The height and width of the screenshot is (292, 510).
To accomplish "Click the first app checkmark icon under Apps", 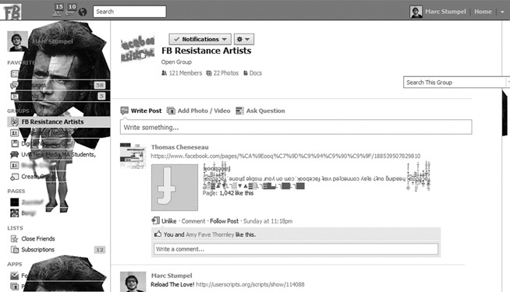I will tap(14, 276).
